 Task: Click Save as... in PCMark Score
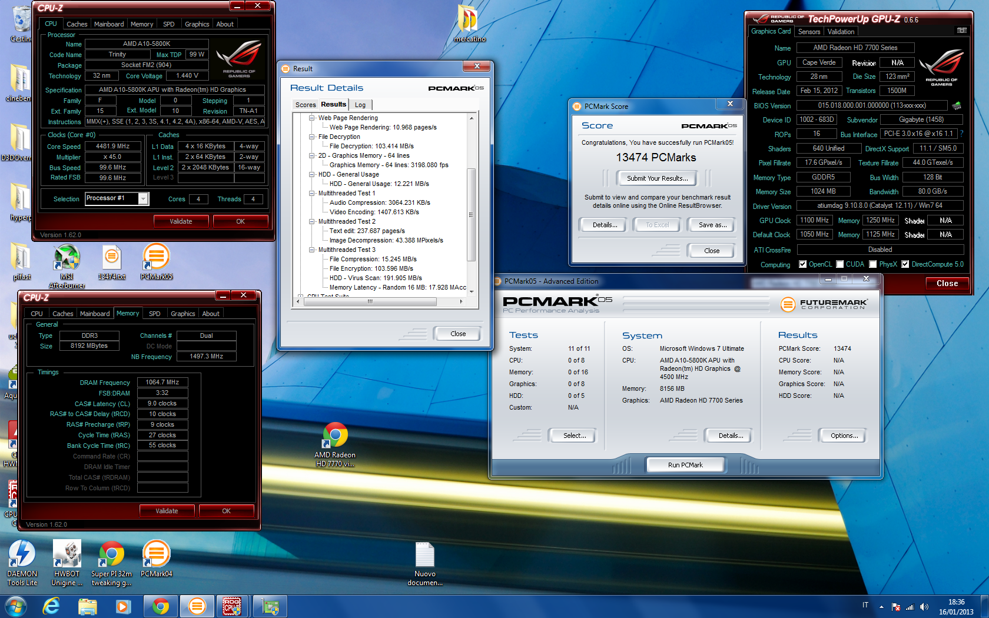click(x=712, y=225)
